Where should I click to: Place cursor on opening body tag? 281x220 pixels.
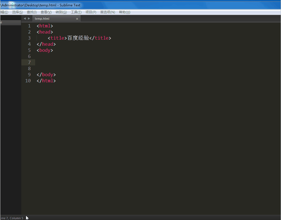point(45,50)
